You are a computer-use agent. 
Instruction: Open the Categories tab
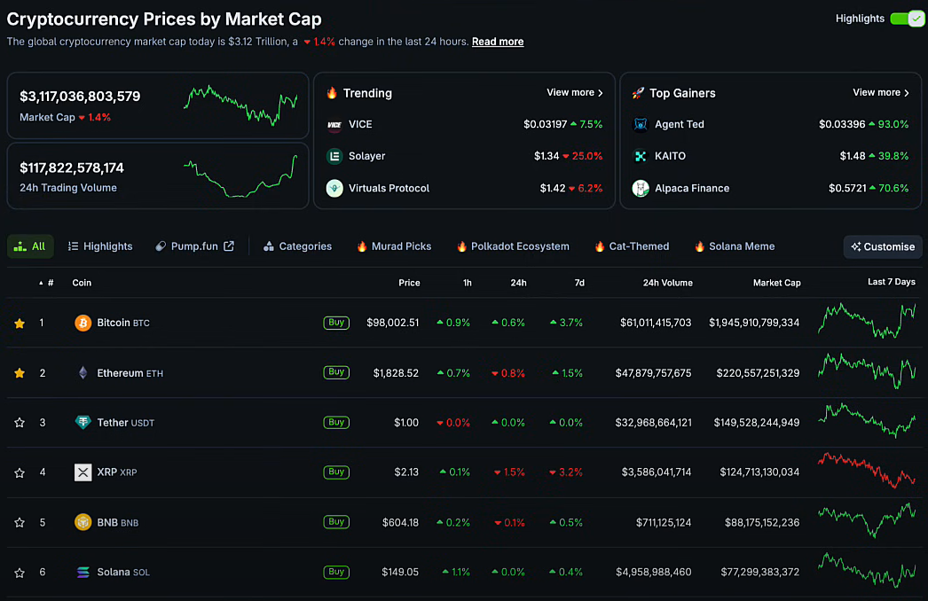click(297, 246)
